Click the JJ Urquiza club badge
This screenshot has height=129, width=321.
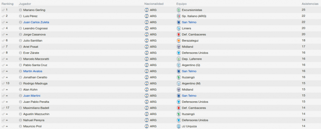(x=178, y=127)
